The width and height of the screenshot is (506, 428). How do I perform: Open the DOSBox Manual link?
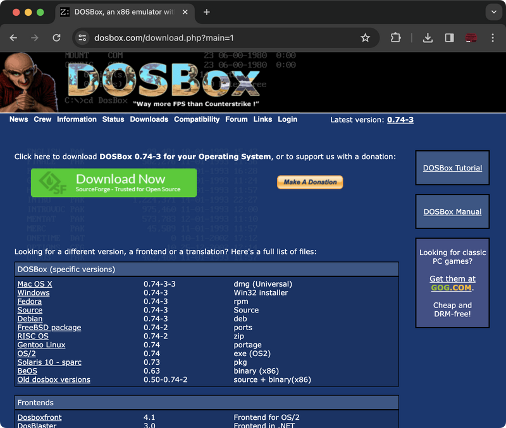452,211
